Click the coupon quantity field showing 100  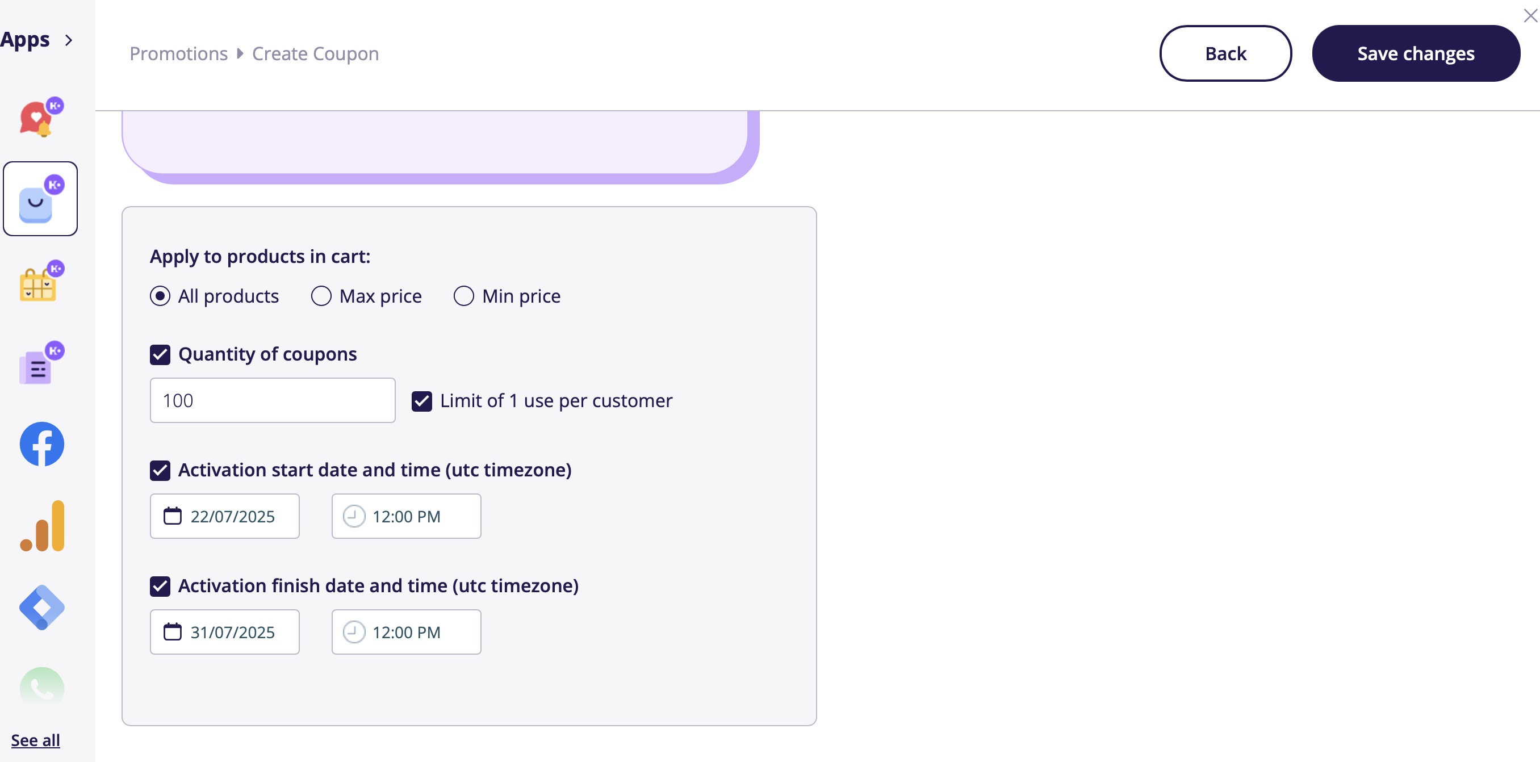click(273, 400)
